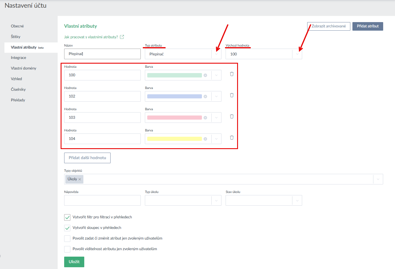Screen dimensions: 395x269
Task: Clear the pink color of value 103
Action: pyautogui.click(x=205, y=118)
